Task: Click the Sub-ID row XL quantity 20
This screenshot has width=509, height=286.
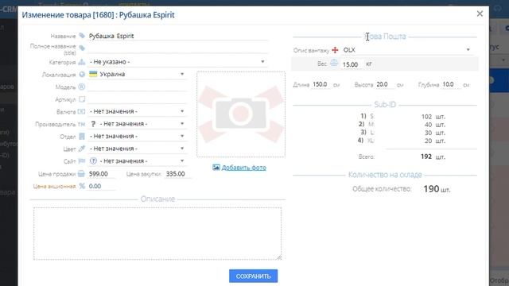Action: pyautogui.click(x=428, y=141)
